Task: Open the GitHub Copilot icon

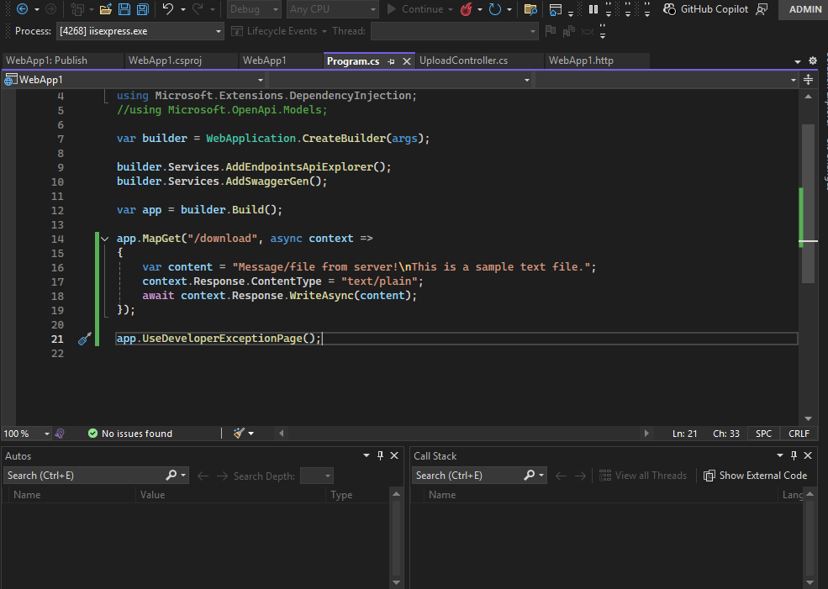Action: click(670, 9)
